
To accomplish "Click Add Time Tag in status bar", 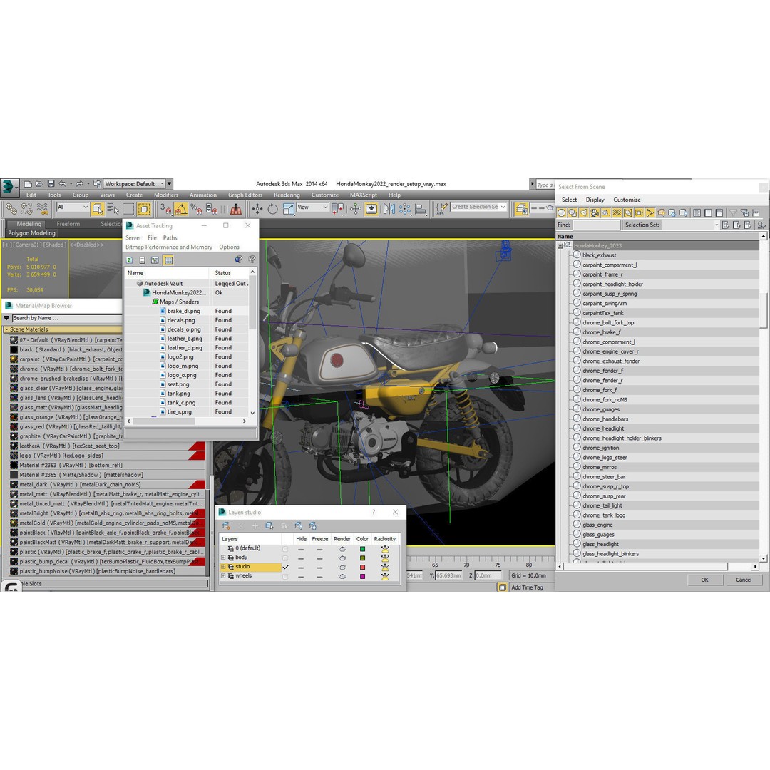I will pyautogui.click(x=527, y=587).
